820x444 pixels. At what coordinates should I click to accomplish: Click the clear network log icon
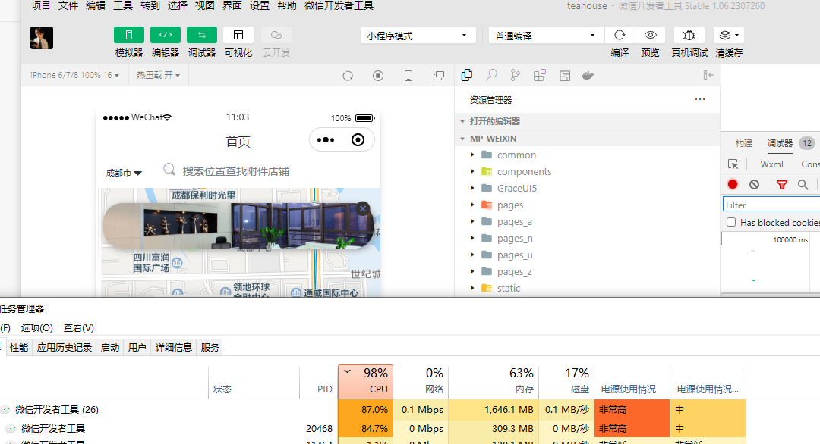[754, 184]
